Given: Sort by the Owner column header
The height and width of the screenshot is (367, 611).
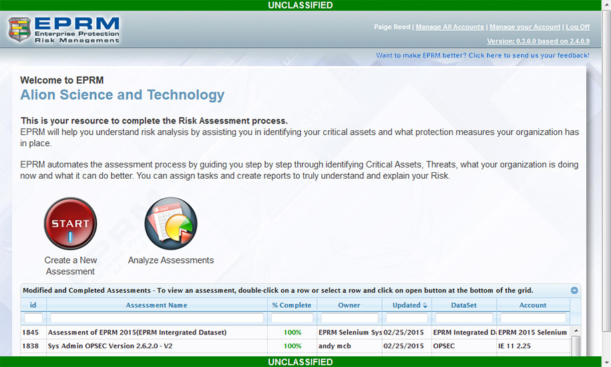Looking at the screenshot, I should (349, 305).
